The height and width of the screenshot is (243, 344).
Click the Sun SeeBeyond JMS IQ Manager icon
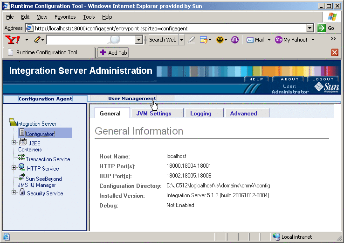[x=22, y=177]
